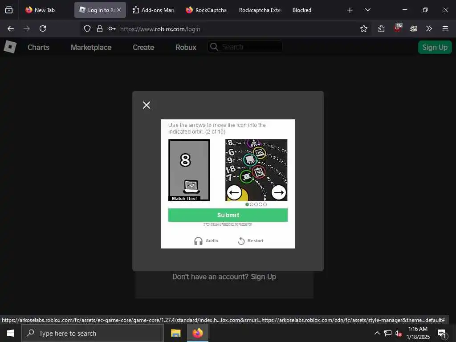Reload the current page
This screenshot has width=456, height=342.
pos(43,28)
